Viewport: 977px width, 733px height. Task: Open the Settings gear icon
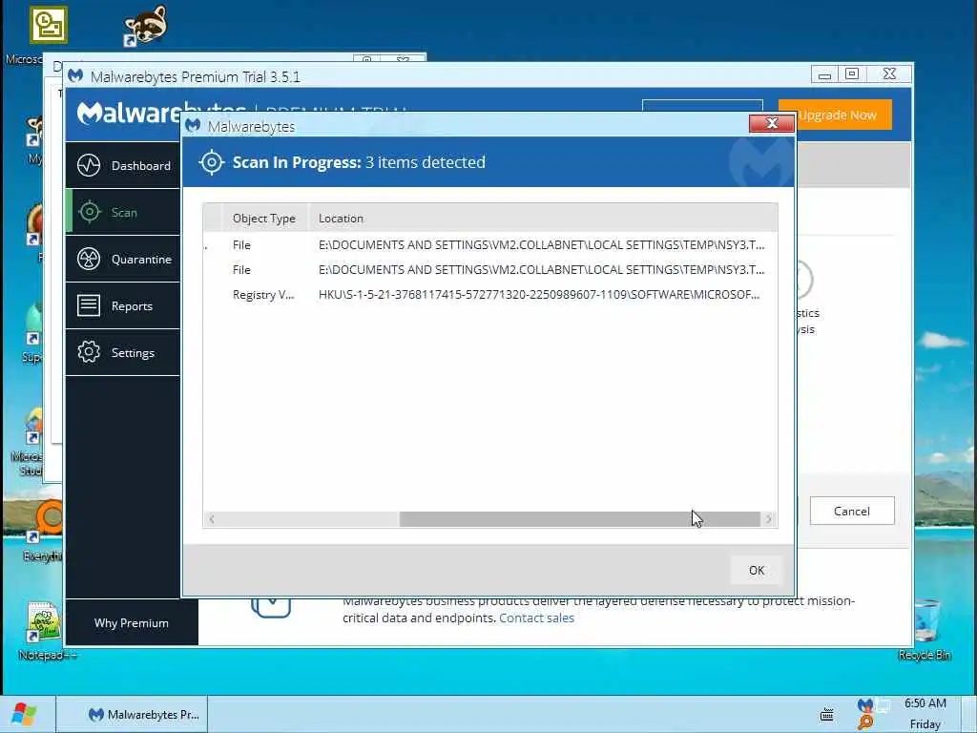(89, 352)
